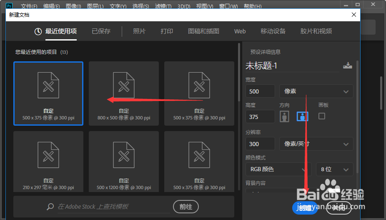
Task: Click the height field showing 375
Action: coord(260,116)
